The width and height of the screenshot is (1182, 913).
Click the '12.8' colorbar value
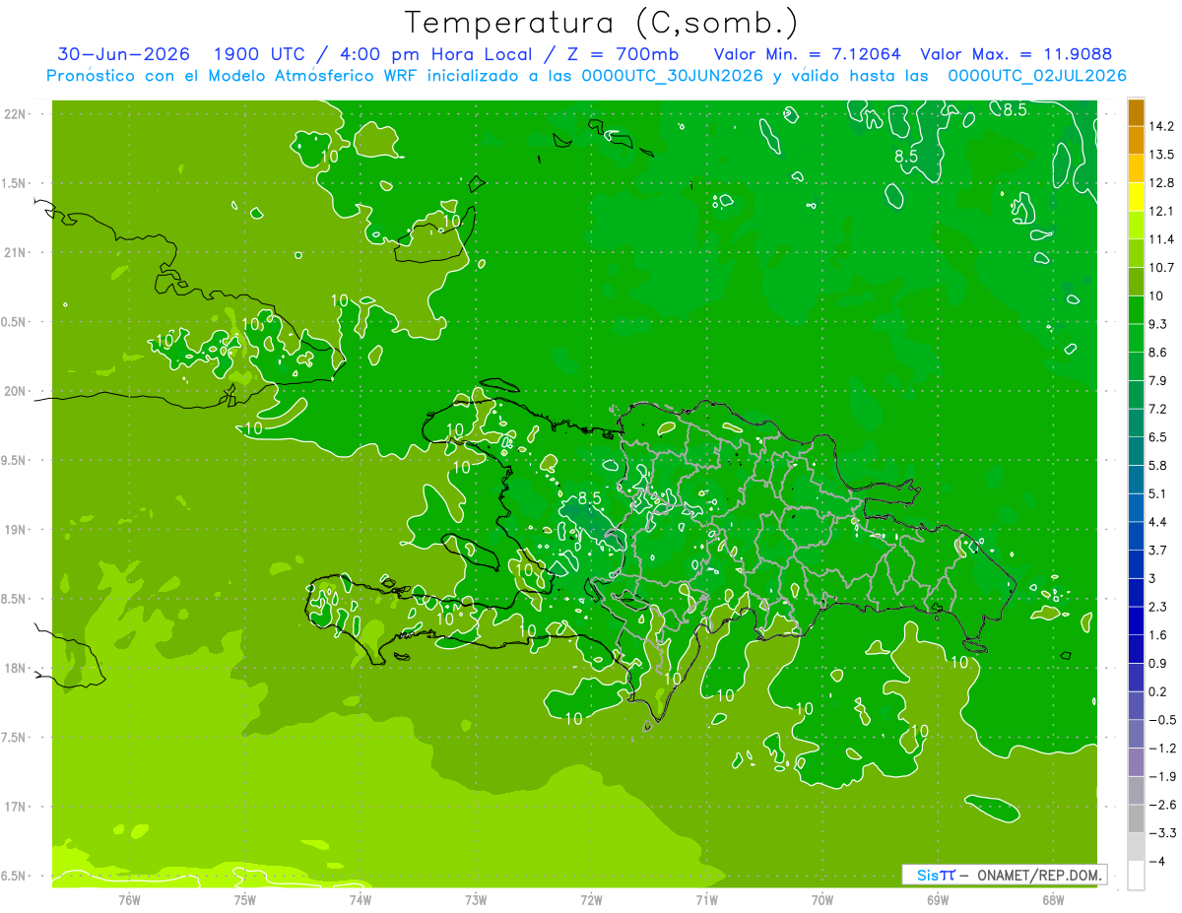(x=1161, y=183)
